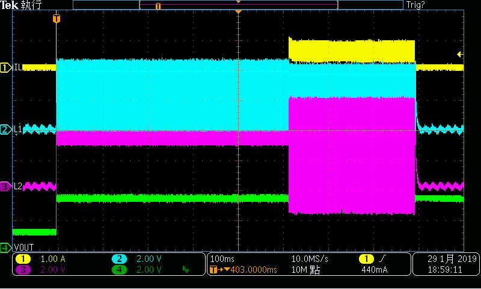This screenshot has width=481, height=289.
Task: Select channel 1 badge in readout bar
Action: [23, 260]
